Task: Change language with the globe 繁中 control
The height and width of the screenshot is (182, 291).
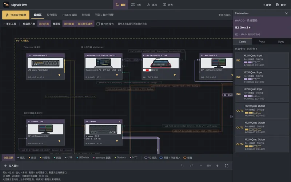Action: pyautogui.click(x=280, y=5)
